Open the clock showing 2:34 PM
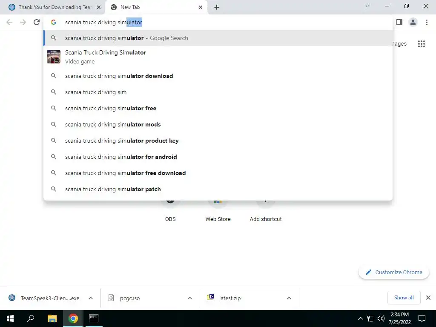 tap(399, 318)
